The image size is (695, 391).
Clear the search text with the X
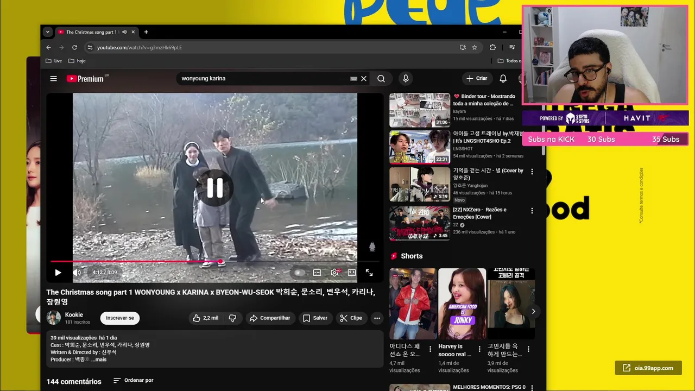(x=364, y=79)
